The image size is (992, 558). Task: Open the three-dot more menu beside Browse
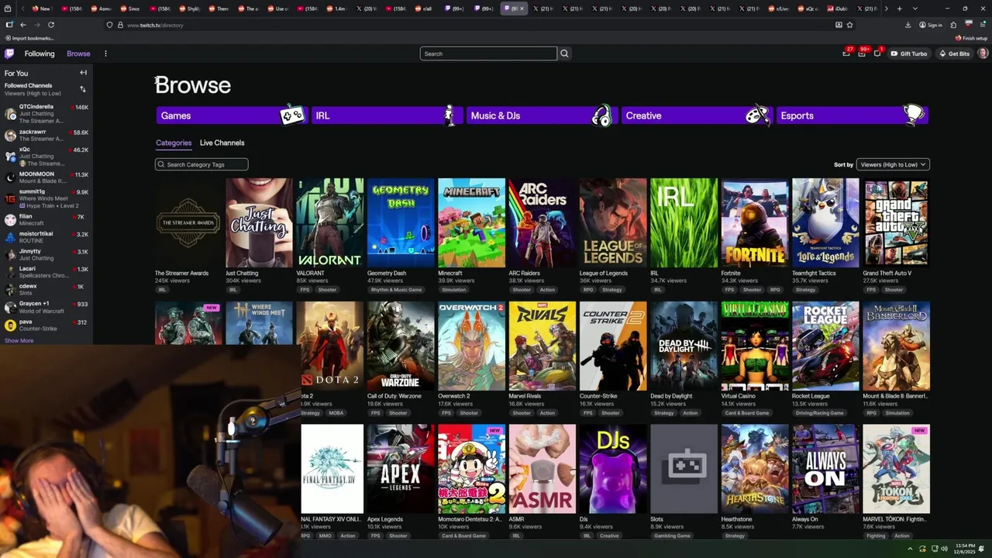[x=105, y=53]
